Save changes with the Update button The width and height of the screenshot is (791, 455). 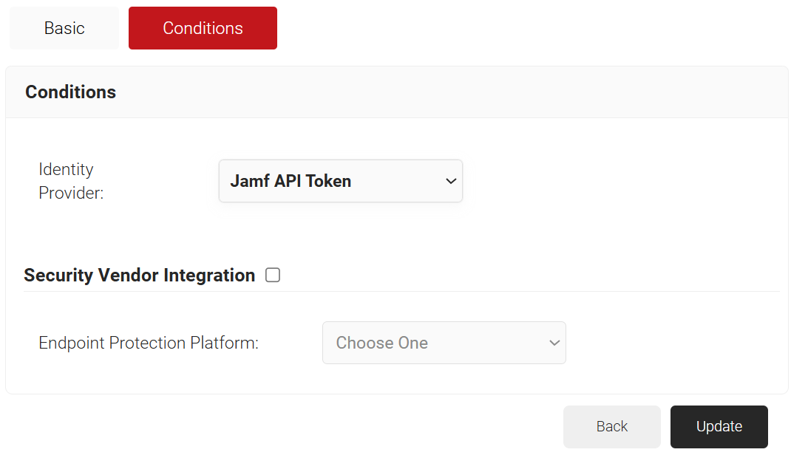coord(719,427)
